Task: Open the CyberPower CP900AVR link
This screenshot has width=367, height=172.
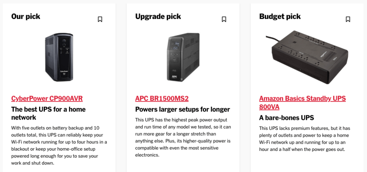Action: [47, 98]
